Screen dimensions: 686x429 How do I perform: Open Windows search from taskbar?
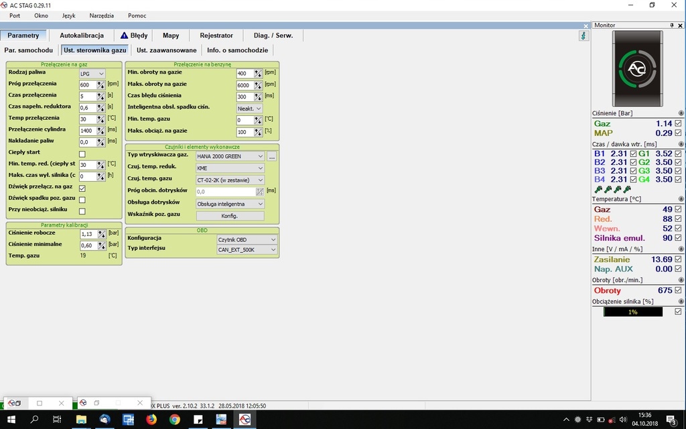click(x=34, y=420)
